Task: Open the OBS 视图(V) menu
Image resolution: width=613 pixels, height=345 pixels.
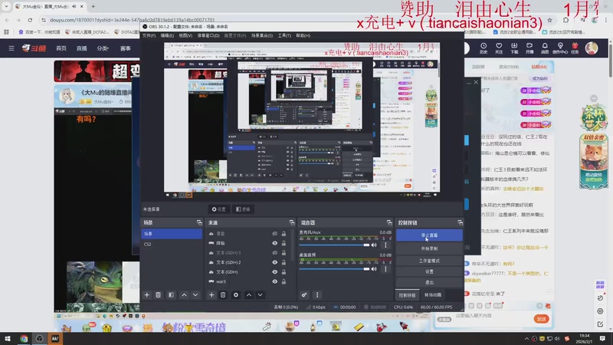Action: pyautogui.click(x=185, y=35)
